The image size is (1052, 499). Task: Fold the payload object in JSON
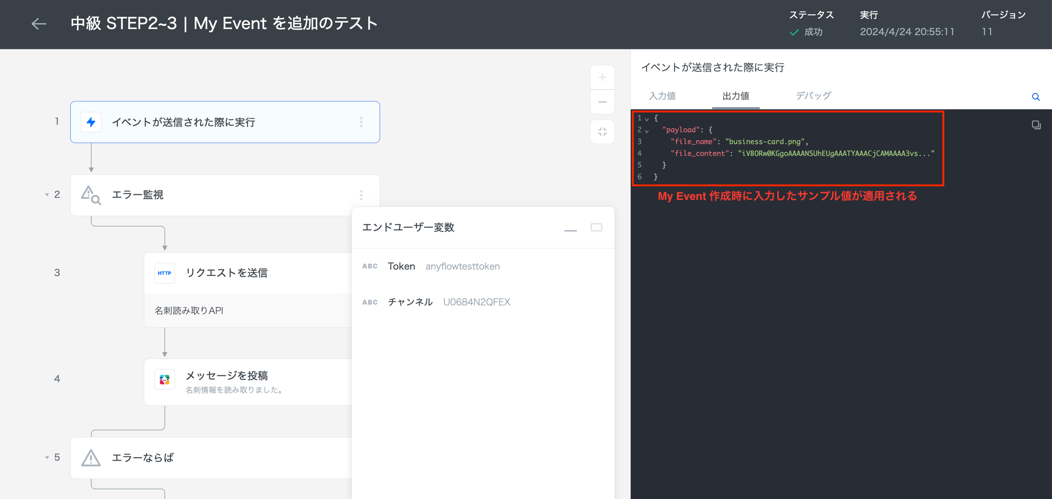click(x=647, y=131)
